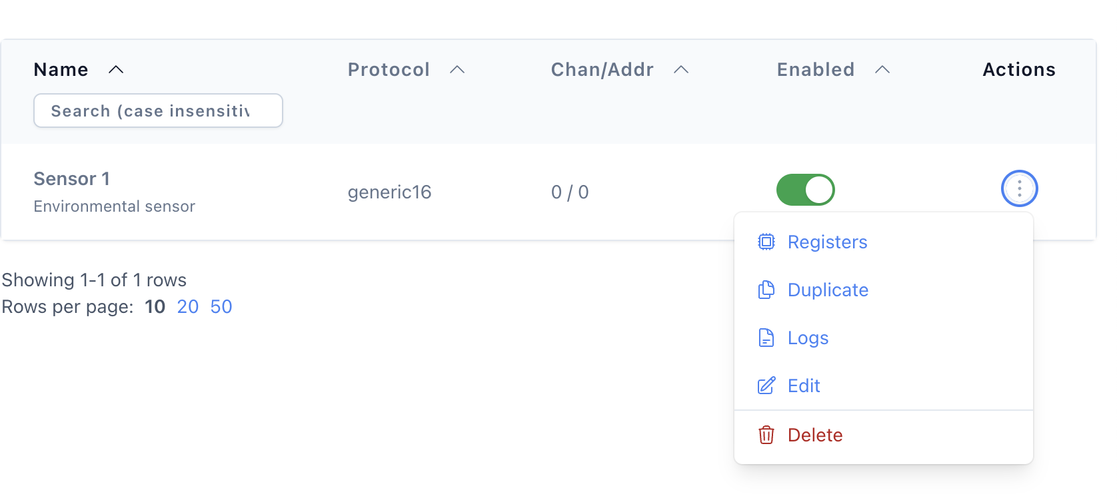
Task: Focus the name search input field
Action: point(159,111)
